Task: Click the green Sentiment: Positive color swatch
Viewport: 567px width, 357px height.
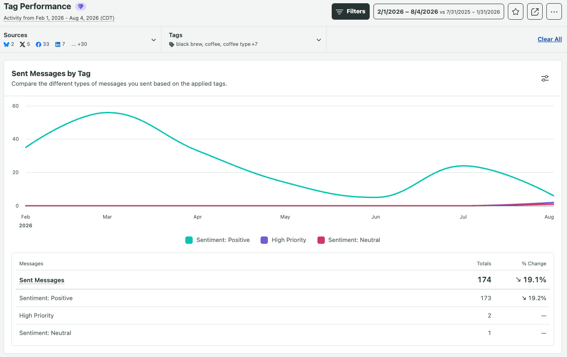Action: 189,240
